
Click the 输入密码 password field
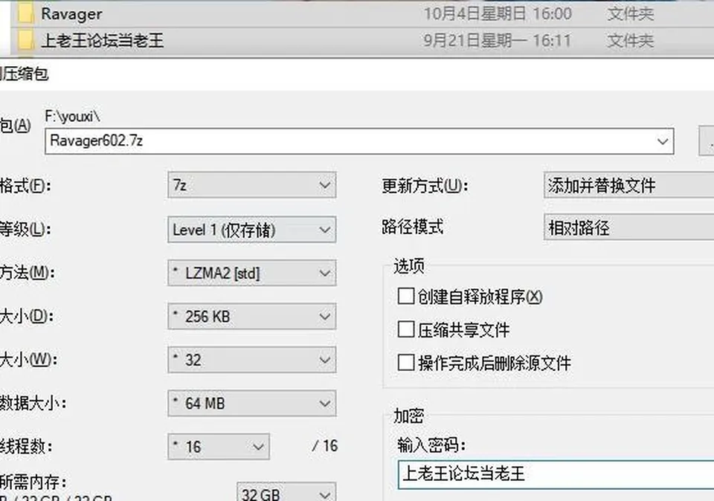point(556,474)
